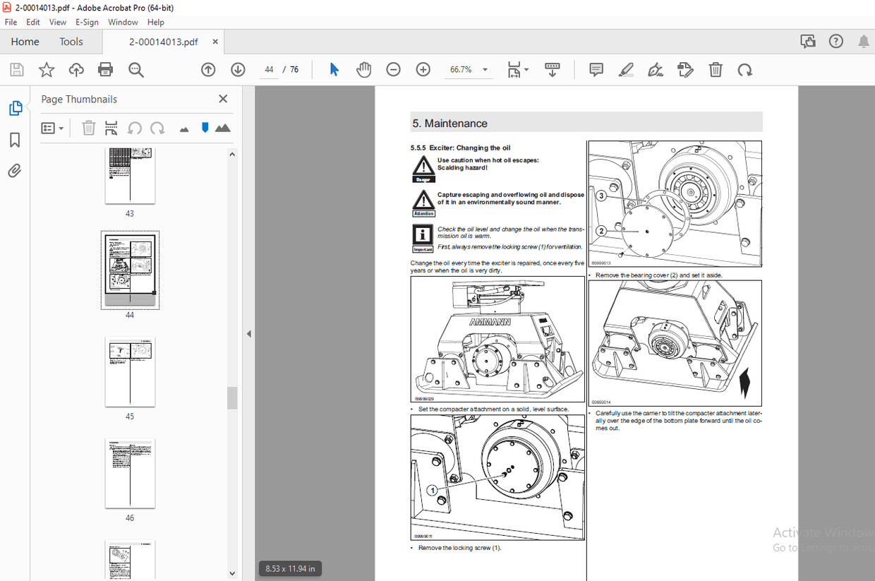Zoom in on the document
This screenshot has height=581, width=875.
pyautogui.click(x=423, y=69)
